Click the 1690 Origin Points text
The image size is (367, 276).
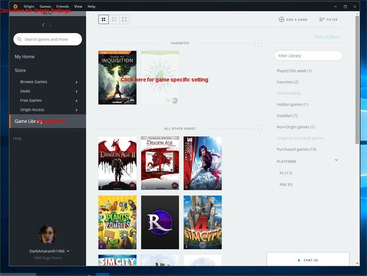48,258
